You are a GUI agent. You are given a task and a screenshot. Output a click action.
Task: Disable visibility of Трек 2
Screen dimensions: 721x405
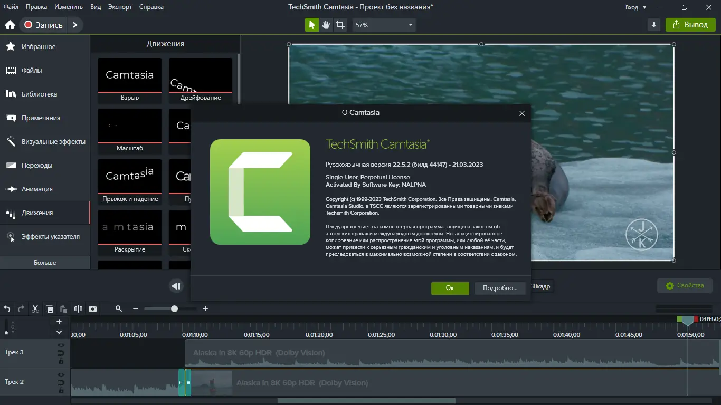pos(61,375)
